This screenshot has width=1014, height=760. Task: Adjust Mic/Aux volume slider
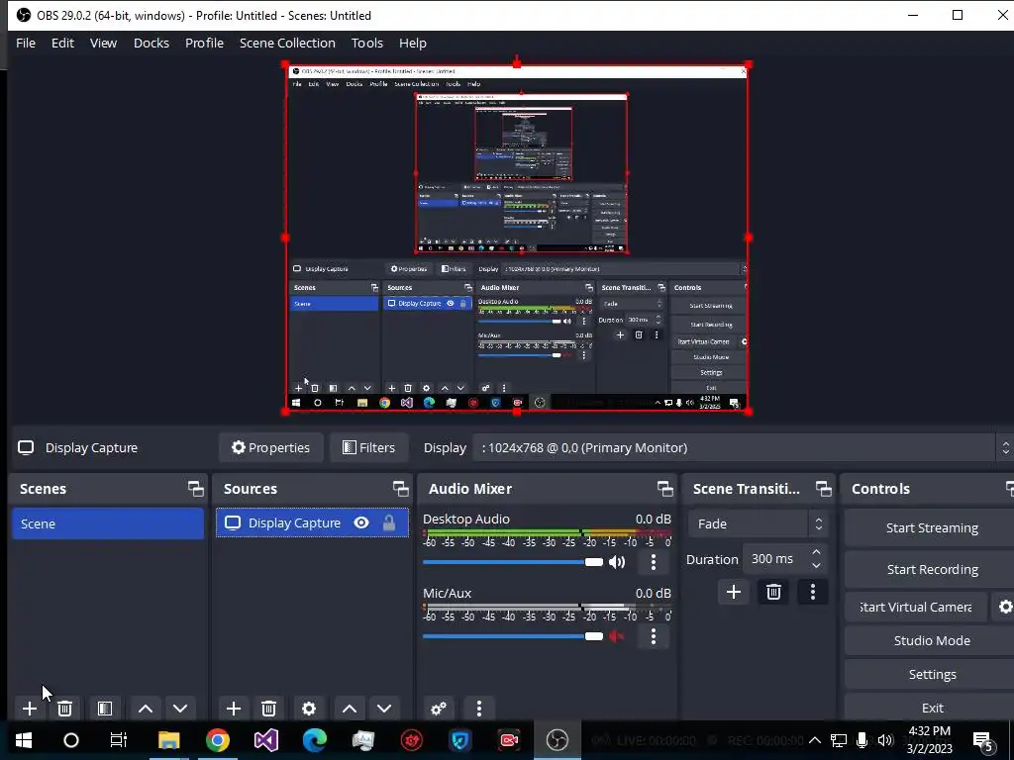coord(513,636)
